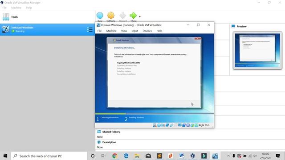Click the display status icon
This screenshot has width=285, height=160.
180,125
